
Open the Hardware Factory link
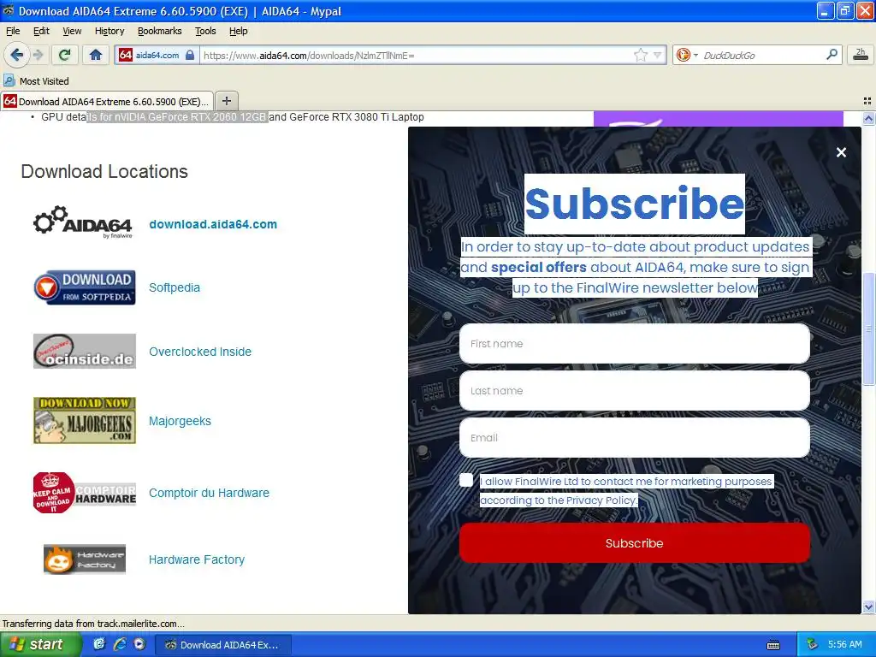197,559
